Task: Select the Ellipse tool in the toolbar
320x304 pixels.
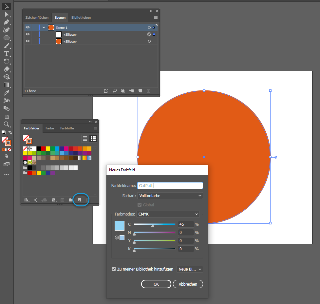Action: pyautogui.click(x=7, y=38)
